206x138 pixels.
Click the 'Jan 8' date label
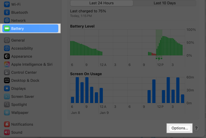point(75,113)
